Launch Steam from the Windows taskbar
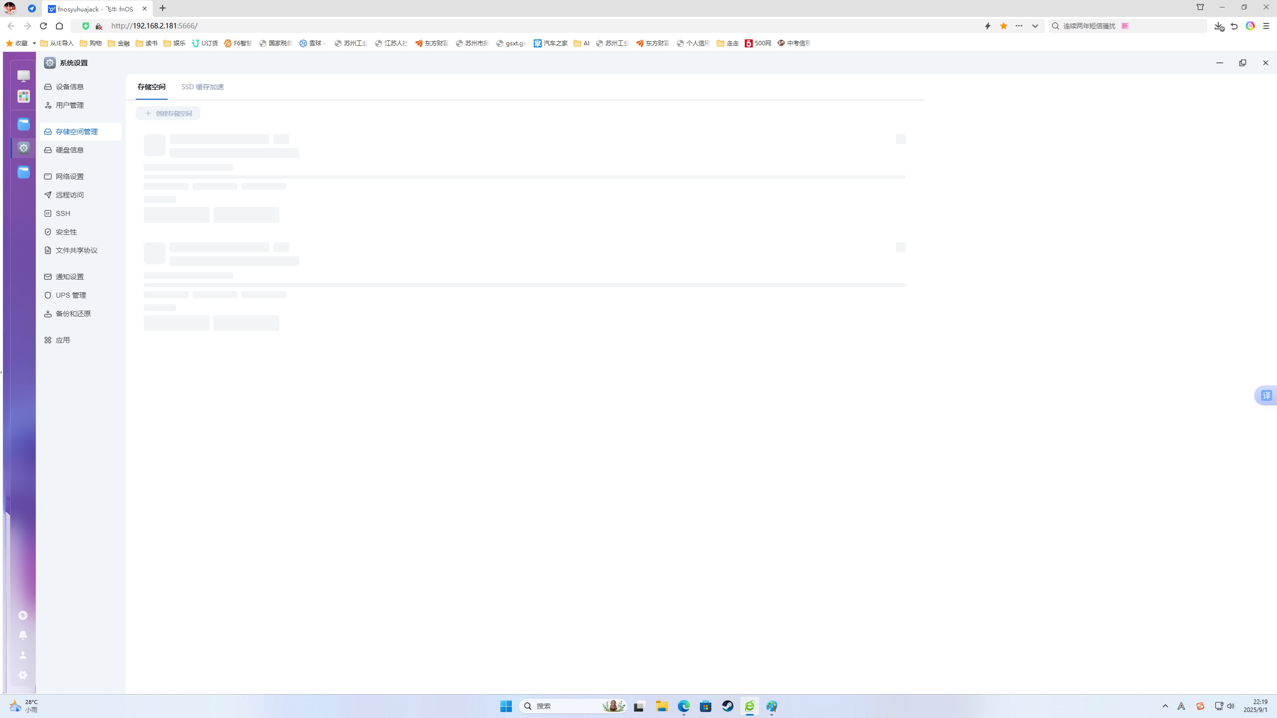 (727, 706)
